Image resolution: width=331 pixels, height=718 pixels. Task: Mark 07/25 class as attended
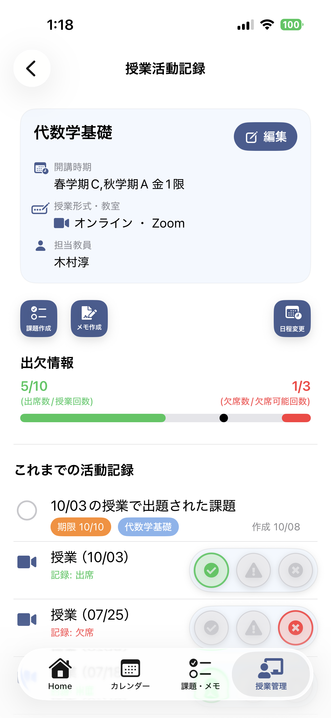[211, 628]
